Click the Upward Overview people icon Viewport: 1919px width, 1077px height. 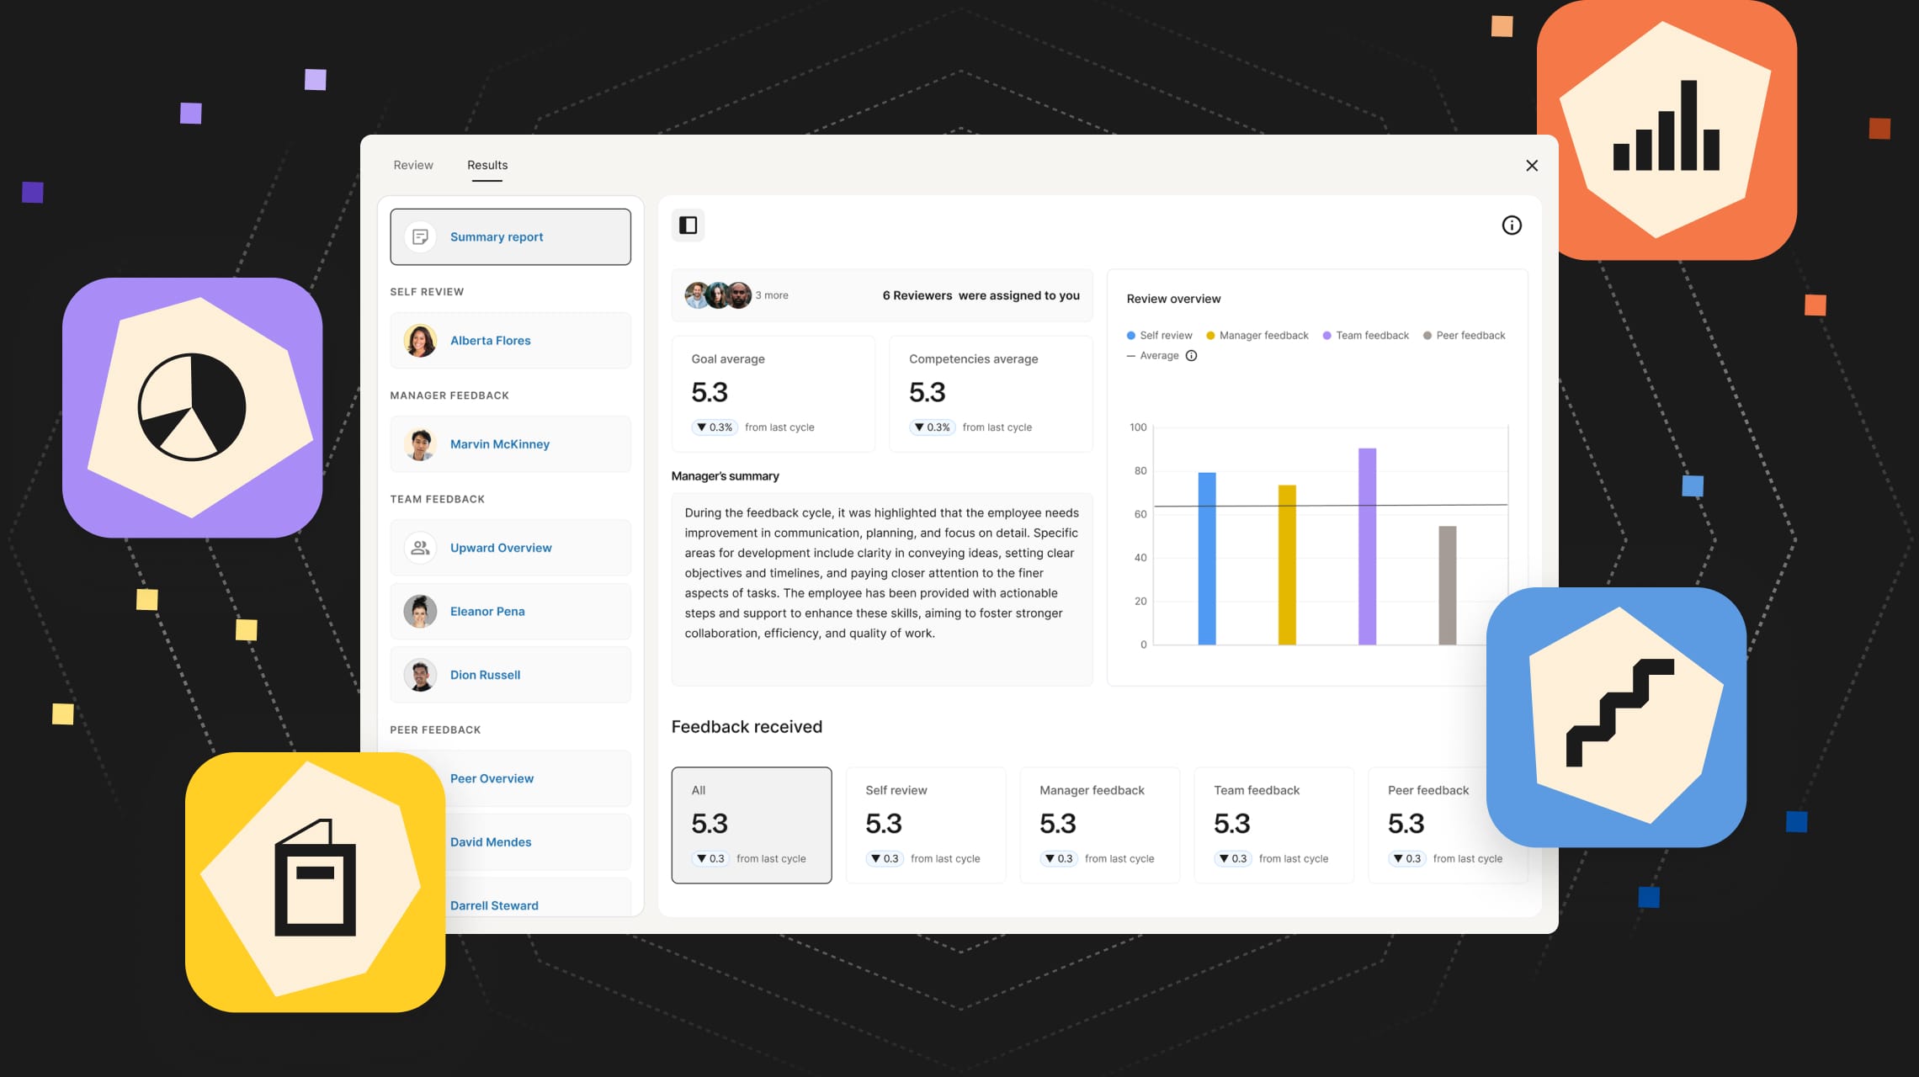click(420, 548)
